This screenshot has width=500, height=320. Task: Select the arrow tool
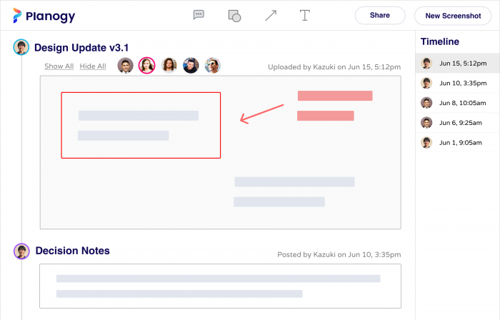pyautogui.click(x=271, y=15)
